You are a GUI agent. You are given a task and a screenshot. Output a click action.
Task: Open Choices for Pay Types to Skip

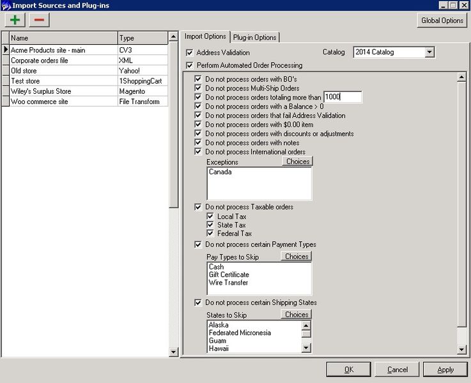click(x=296, y=257)
